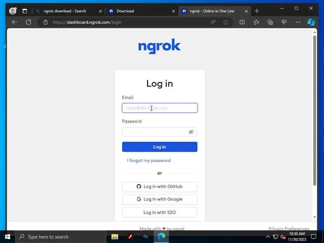324x243 pixels.
Task: Open the Windows Start menu
Action: coord(8,237)
